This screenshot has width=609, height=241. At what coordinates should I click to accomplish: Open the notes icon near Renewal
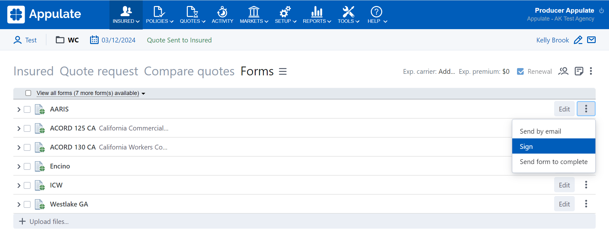[579, 71]
